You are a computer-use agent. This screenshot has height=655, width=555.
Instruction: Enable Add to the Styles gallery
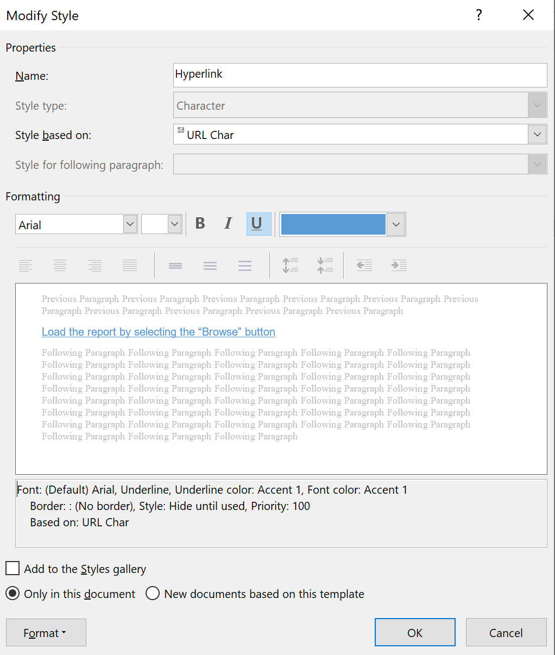click(12, 568)
